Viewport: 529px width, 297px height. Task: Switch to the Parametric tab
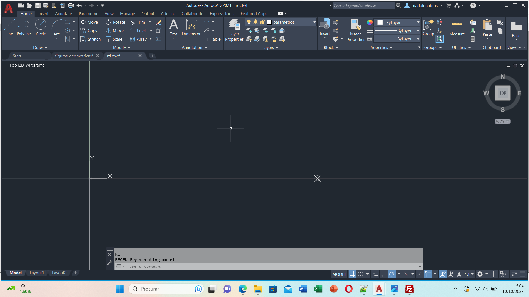click(x=88, y=13)
